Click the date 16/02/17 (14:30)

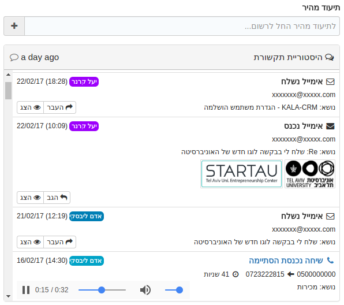click(x=42, y=261)
